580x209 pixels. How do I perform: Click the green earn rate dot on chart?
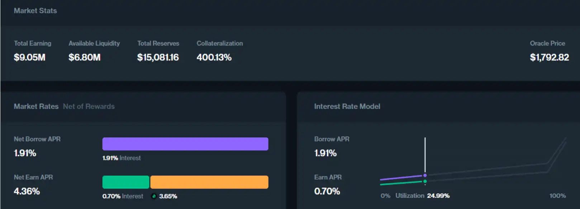[x=425, y=181]
